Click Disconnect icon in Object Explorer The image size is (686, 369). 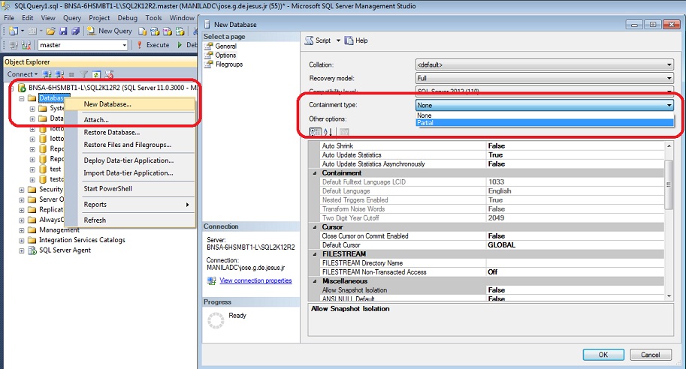coord(59,74)
